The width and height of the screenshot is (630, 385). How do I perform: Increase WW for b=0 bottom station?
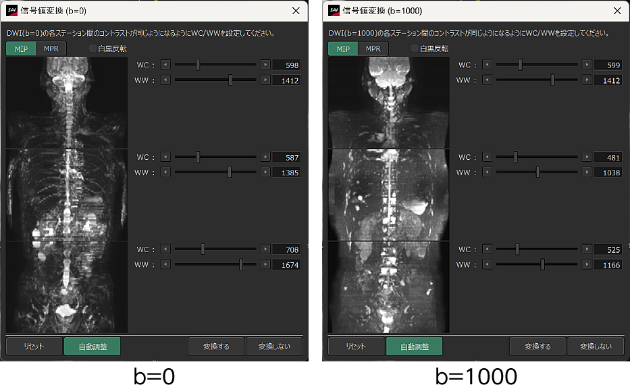tap(265, 264)
